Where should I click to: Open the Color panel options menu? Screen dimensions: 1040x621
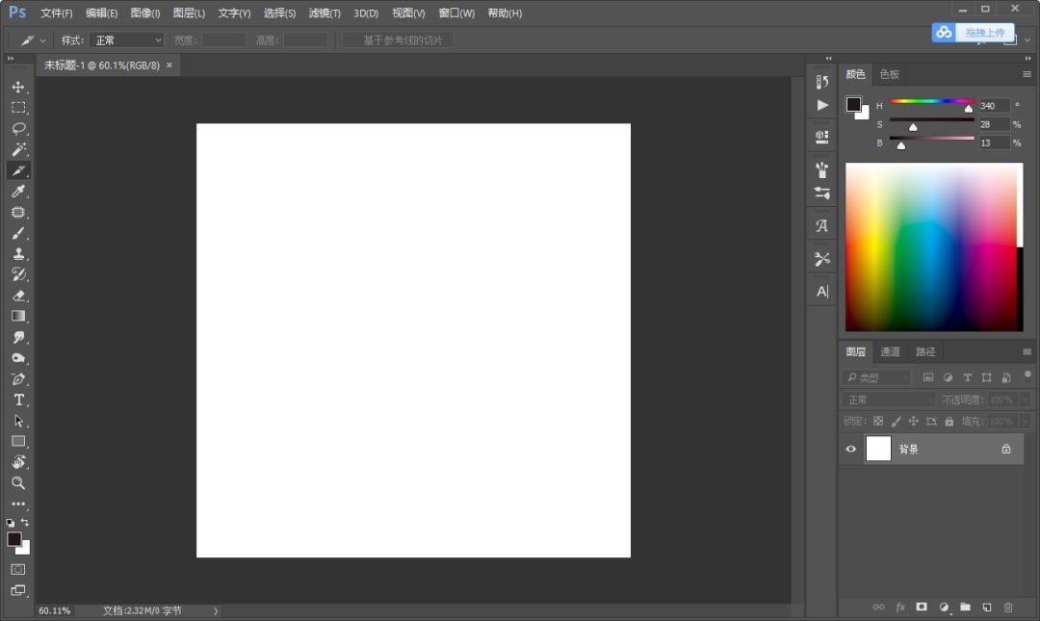click(x=1027, y=74)
